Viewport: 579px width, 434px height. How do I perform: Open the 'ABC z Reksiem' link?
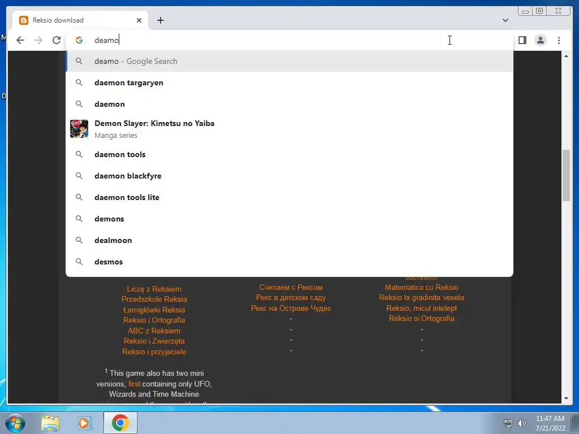pos(154,331)
